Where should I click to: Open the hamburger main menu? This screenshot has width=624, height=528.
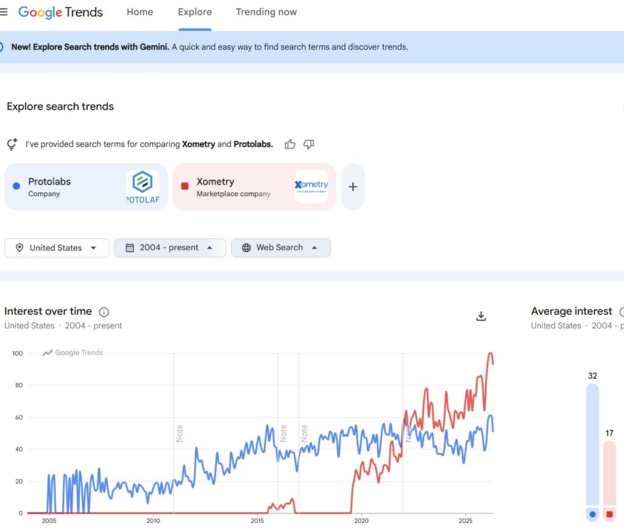[x=4, y=12]
